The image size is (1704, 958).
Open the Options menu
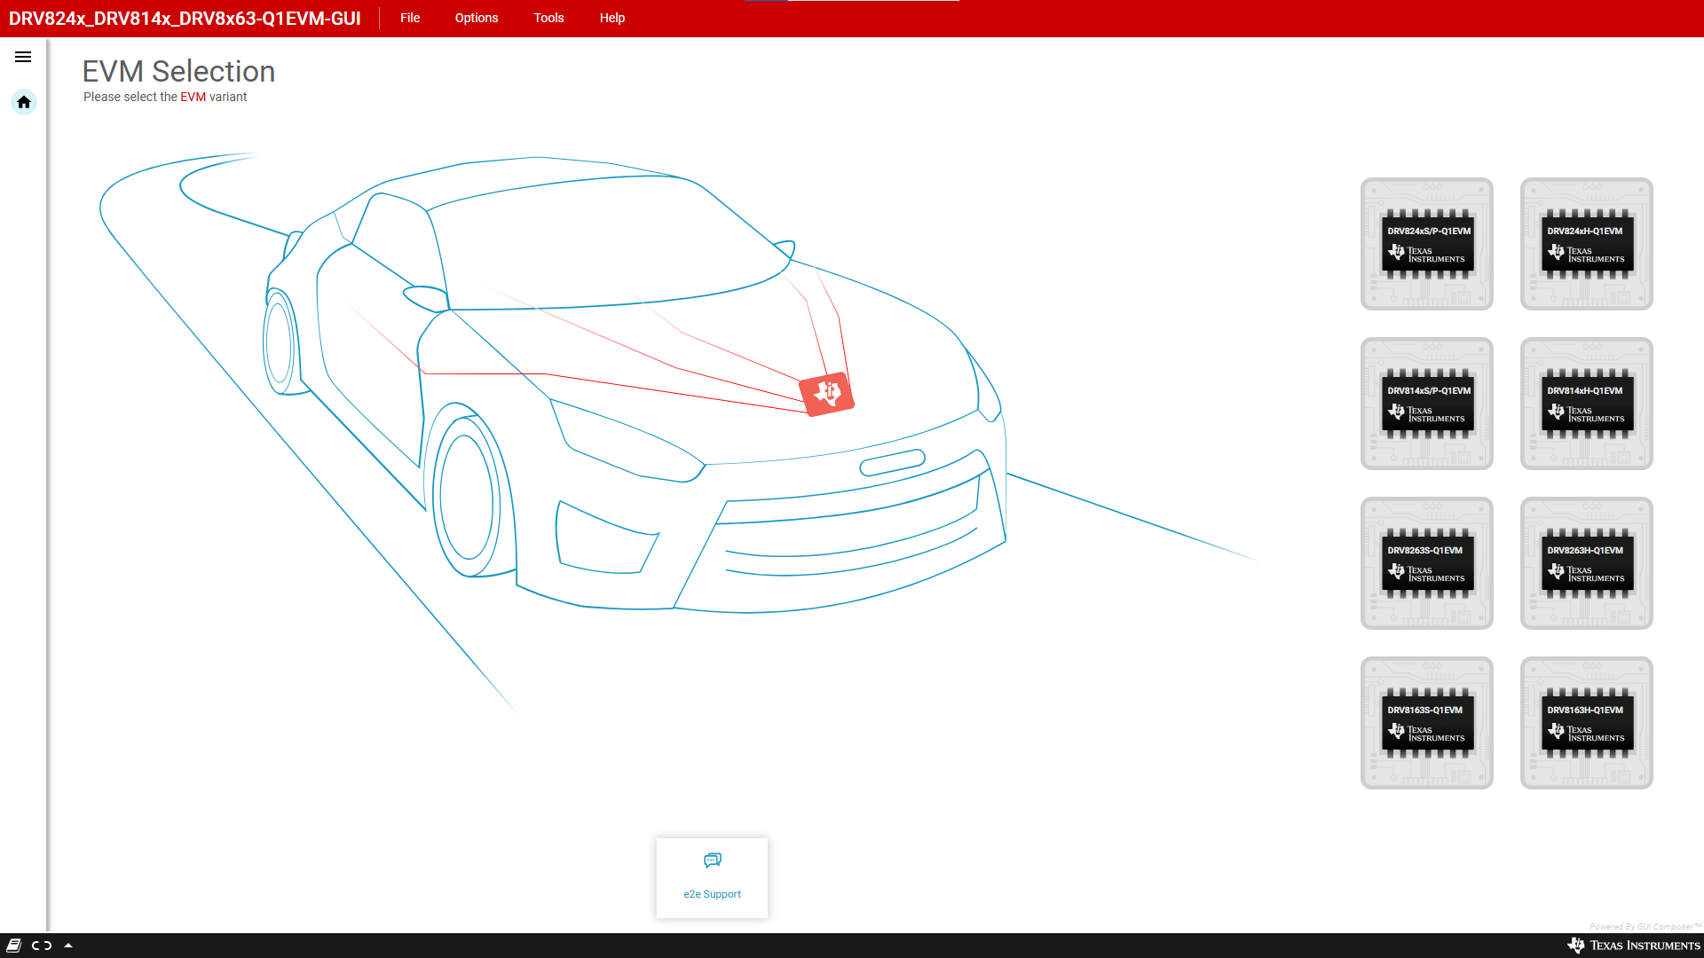click(476, 18)
